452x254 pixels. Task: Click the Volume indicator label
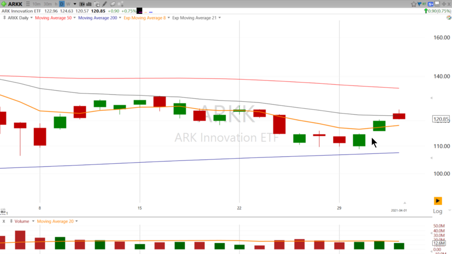[x=22, y=221]
